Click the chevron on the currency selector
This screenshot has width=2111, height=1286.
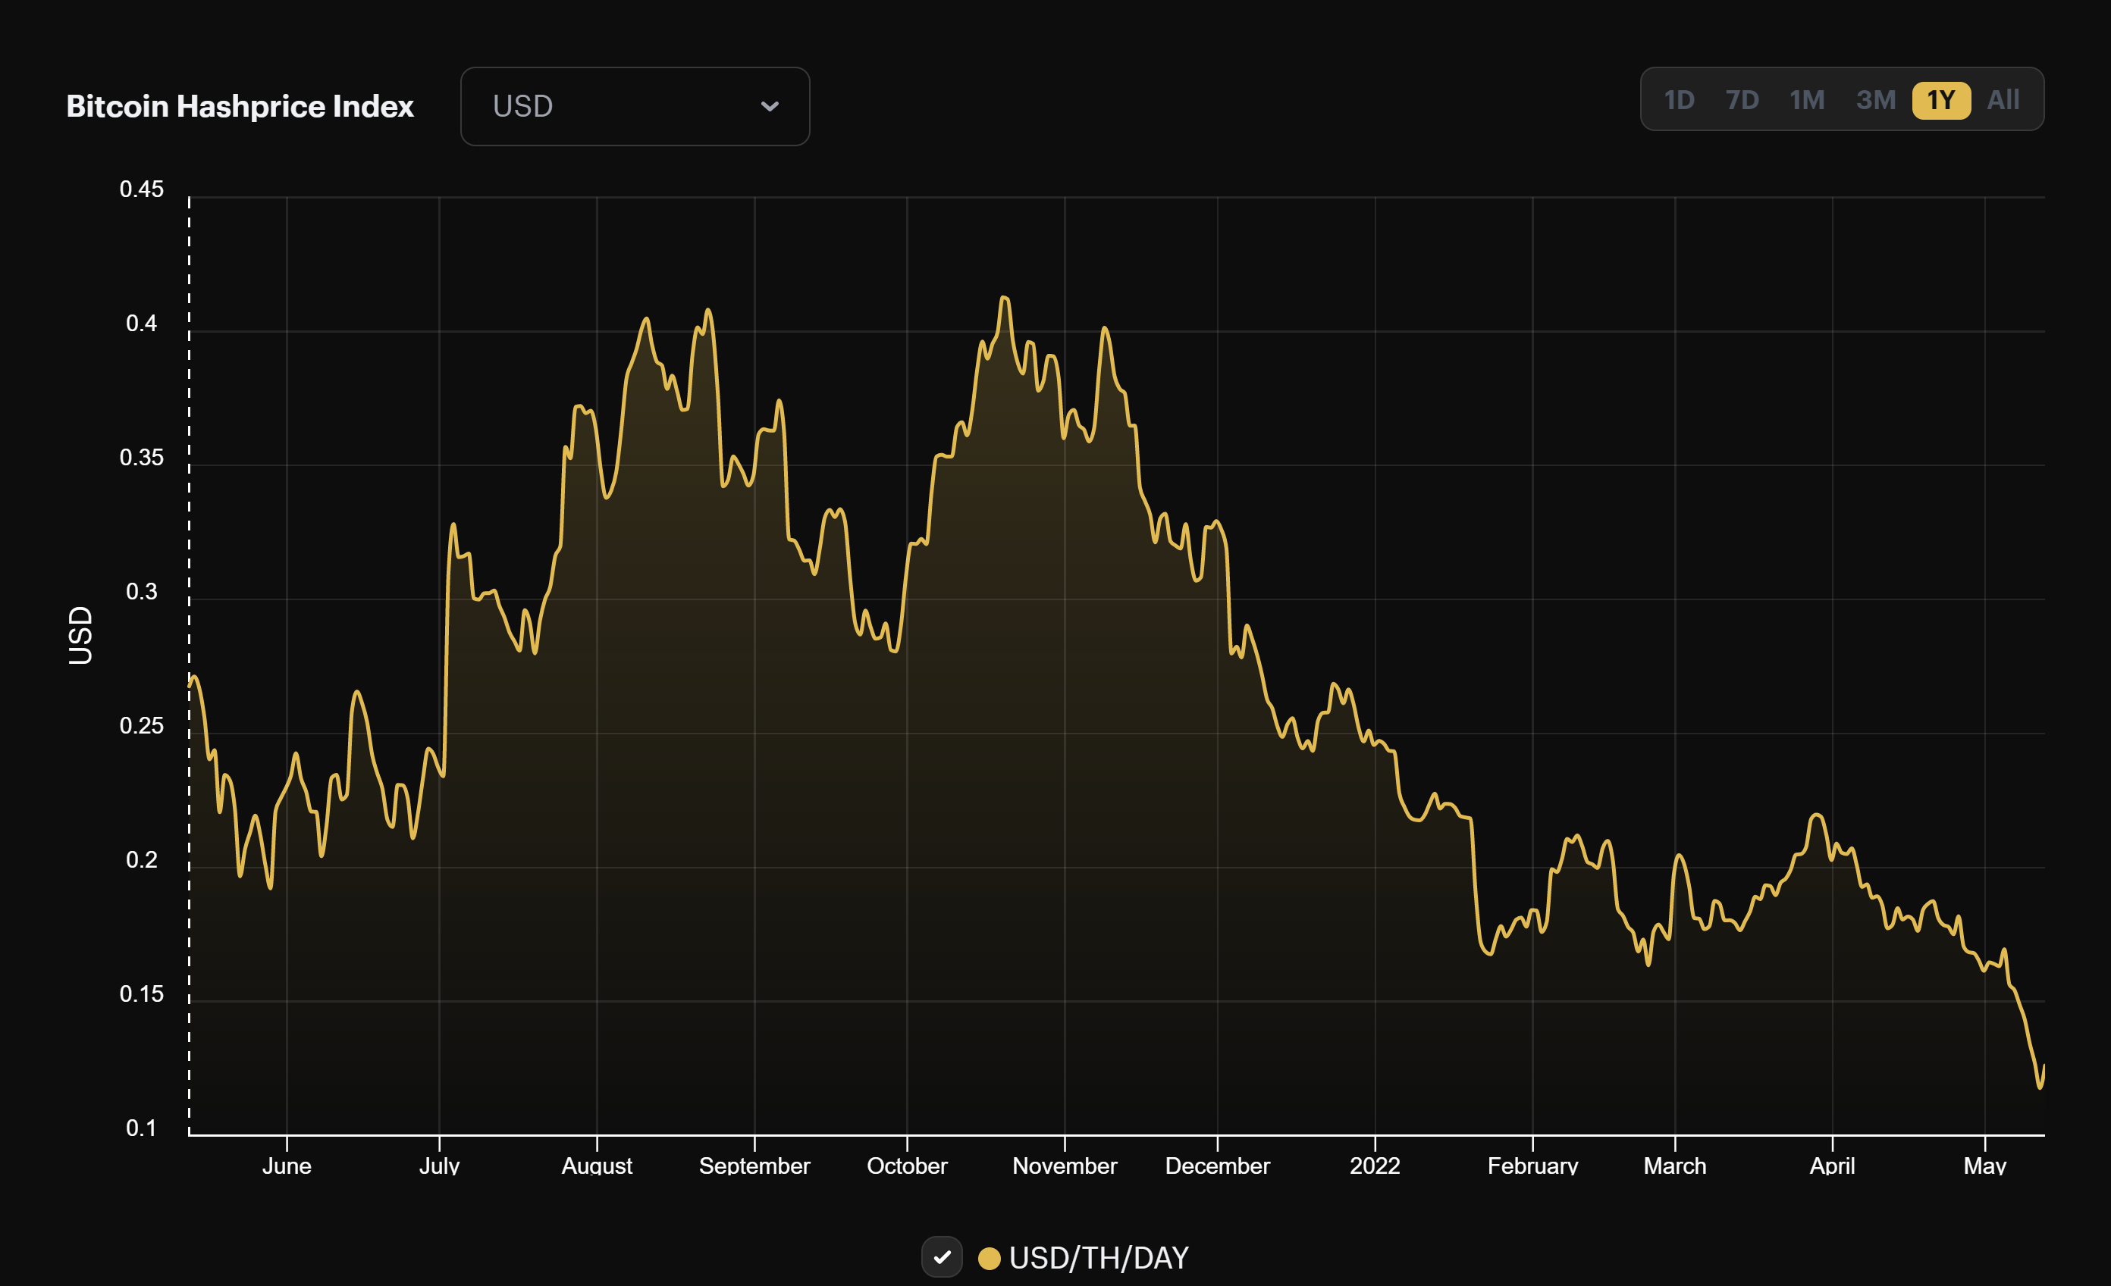click(770, 105)
